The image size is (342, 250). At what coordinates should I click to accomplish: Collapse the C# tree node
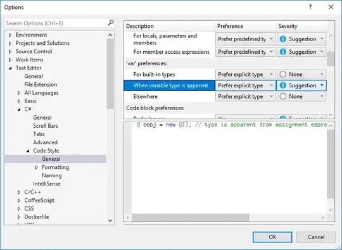coord(19,109)
